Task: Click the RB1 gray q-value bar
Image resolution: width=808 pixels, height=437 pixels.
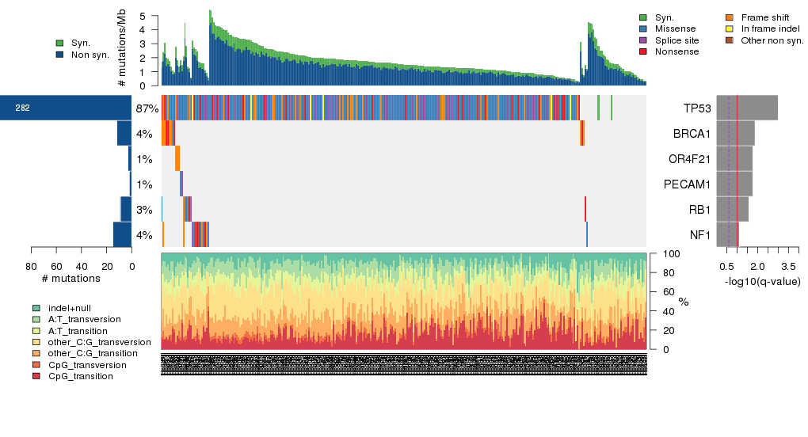Action: 732,210
